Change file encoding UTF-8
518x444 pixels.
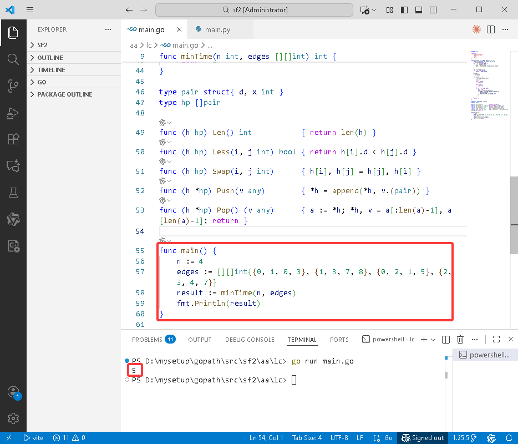point(339,438)
